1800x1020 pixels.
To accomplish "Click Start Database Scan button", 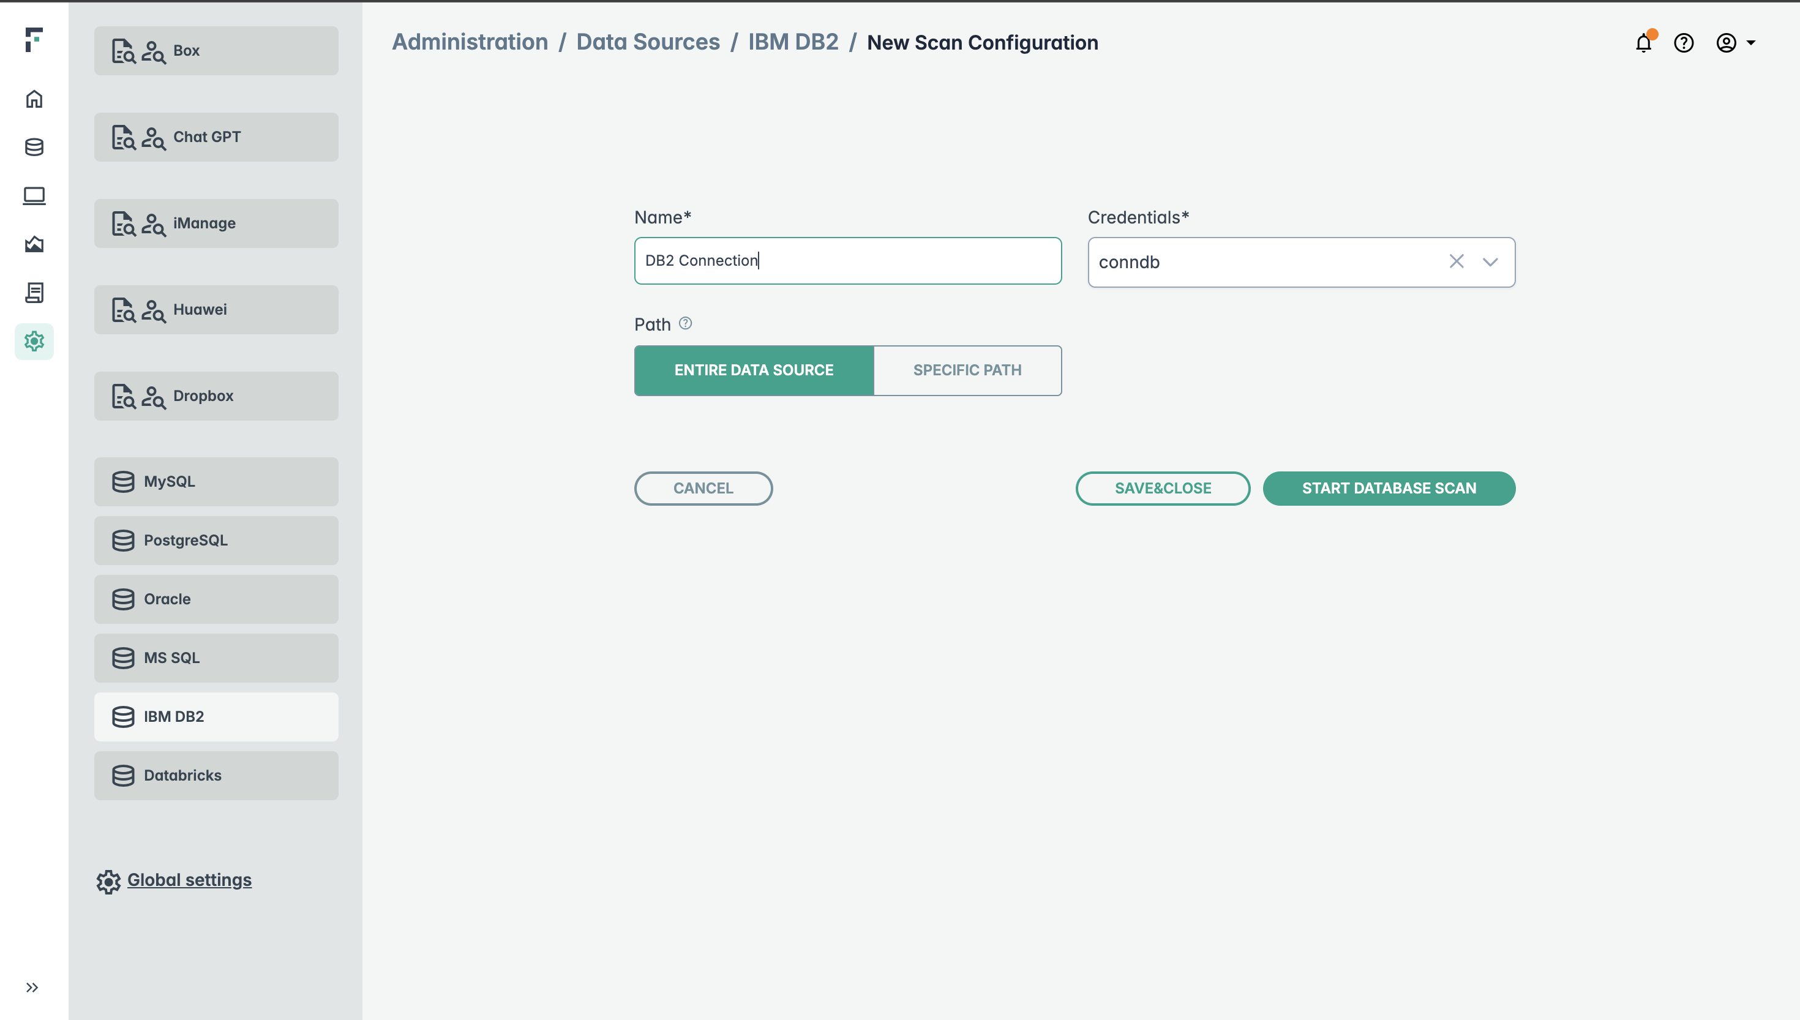I will [x=1388, y=489].
